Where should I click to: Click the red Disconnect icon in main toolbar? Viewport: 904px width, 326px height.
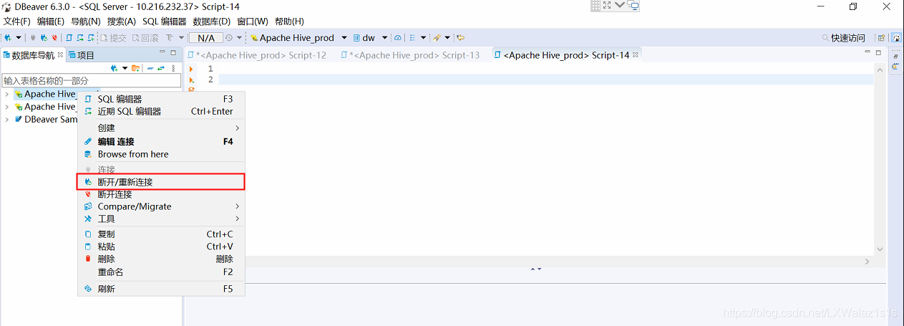[x=54, y=37]
